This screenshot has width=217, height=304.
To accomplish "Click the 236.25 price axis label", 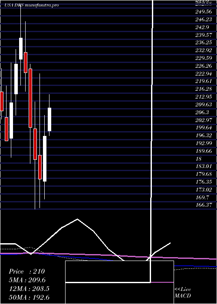I will (x=204, y=43).
